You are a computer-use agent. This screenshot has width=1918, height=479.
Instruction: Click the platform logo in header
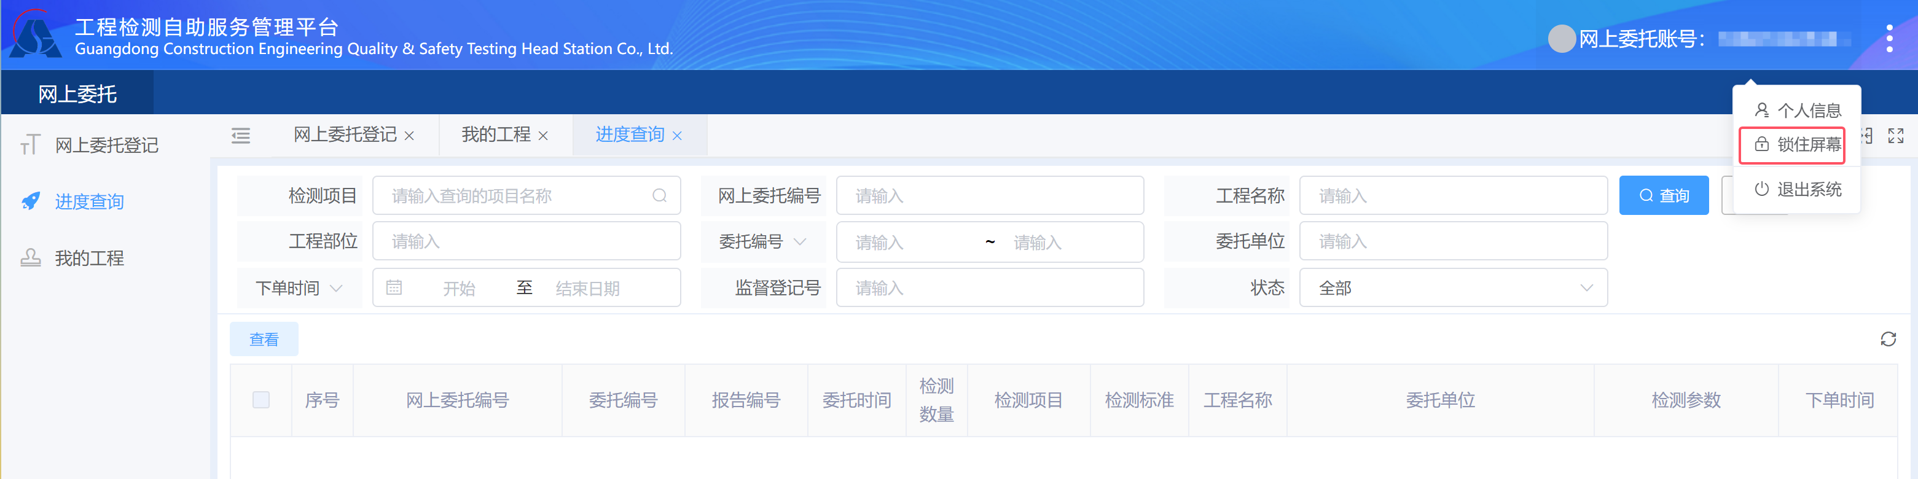coord(35,36)
